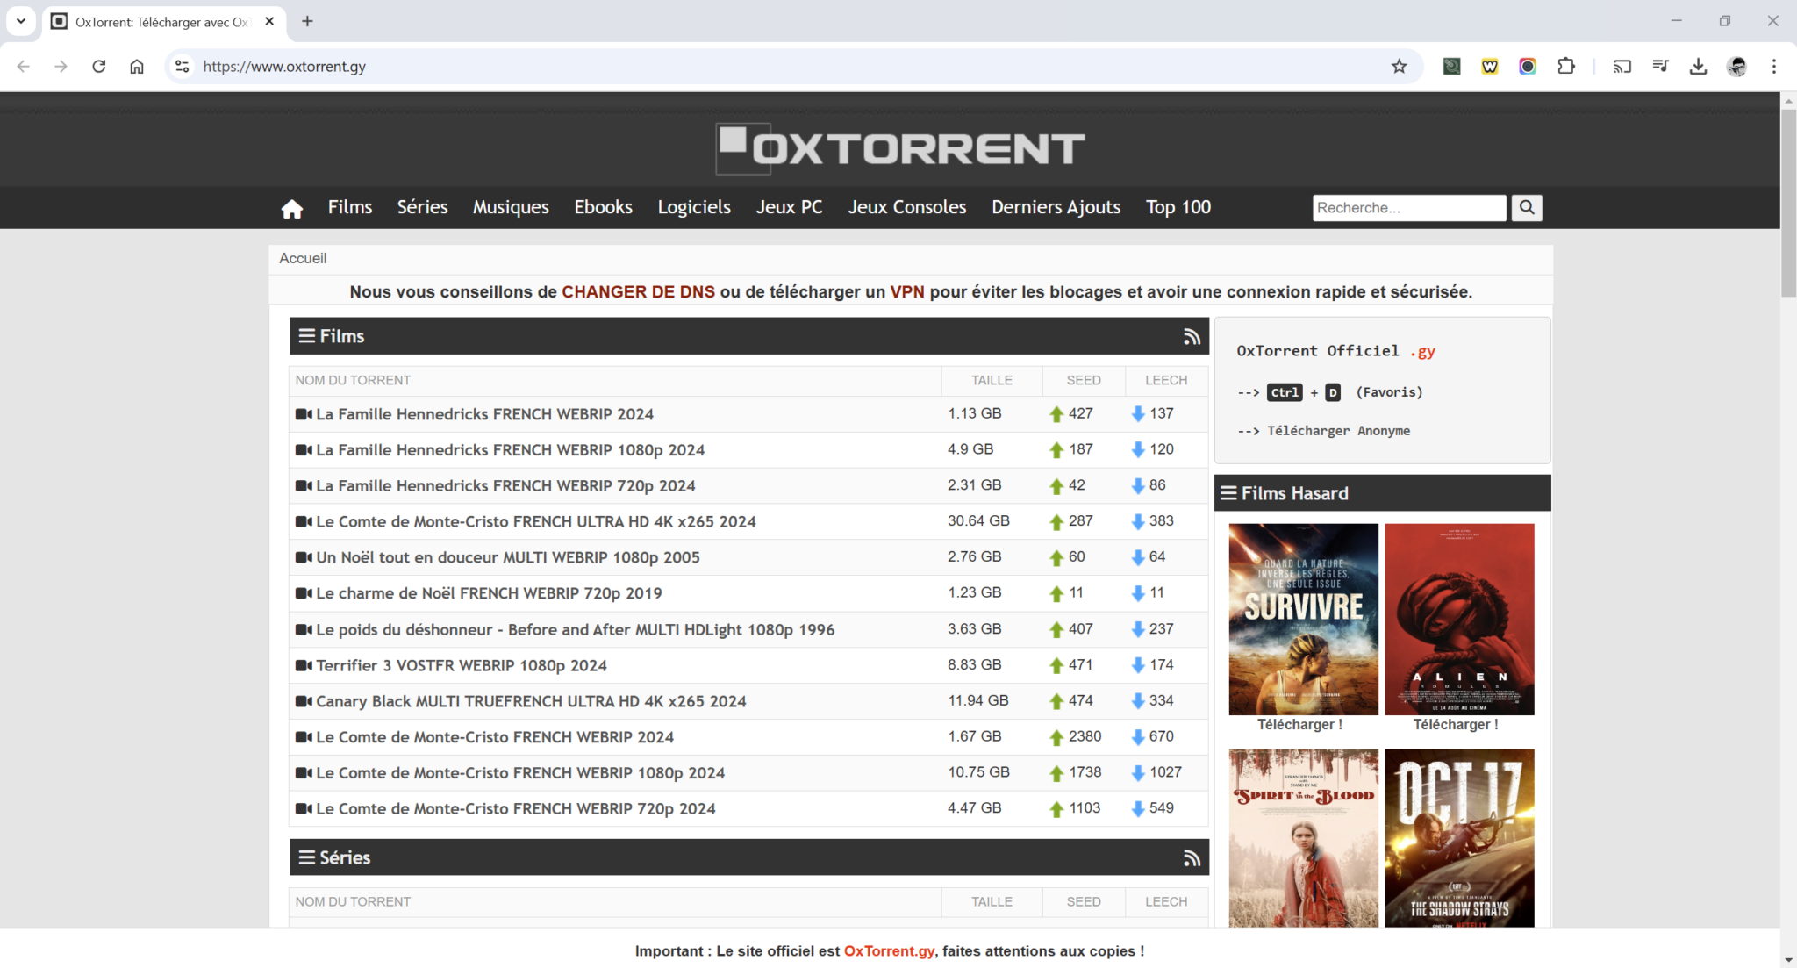
Task: Open the RSS feed icon for Films section
Action: tap(1192, 335)
